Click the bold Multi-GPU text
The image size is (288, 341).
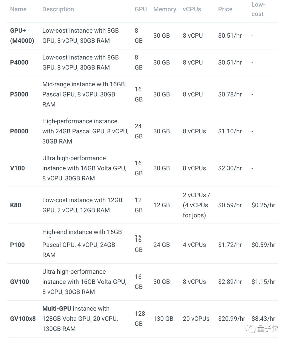tap(57, 308)
